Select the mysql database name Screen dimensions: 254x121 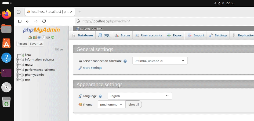[29, 65]
